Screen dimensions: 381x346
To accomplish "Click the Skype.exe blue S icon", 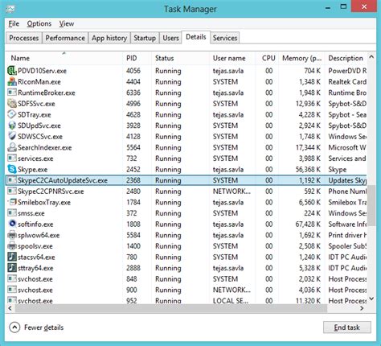I will 12,170.
